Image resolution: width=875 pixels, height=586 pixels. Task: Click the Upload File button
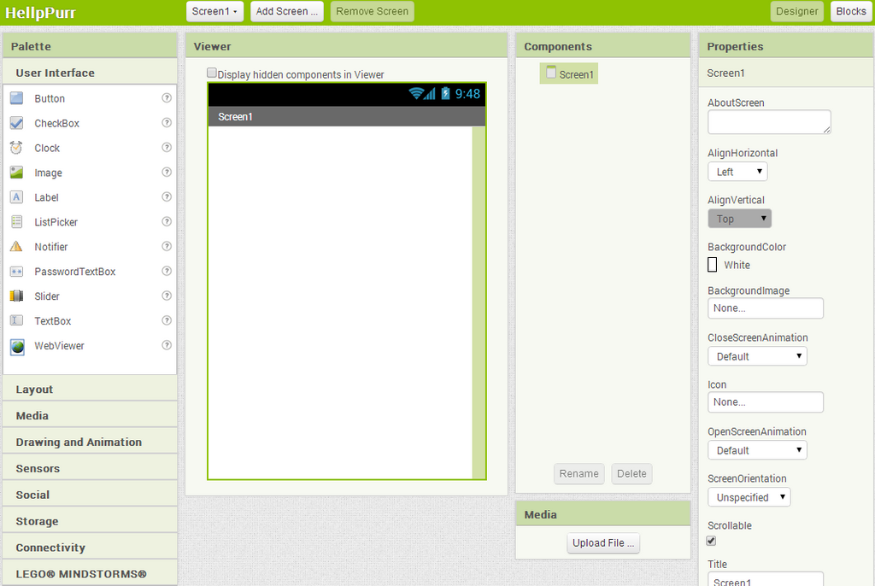[x=603, y=543]
